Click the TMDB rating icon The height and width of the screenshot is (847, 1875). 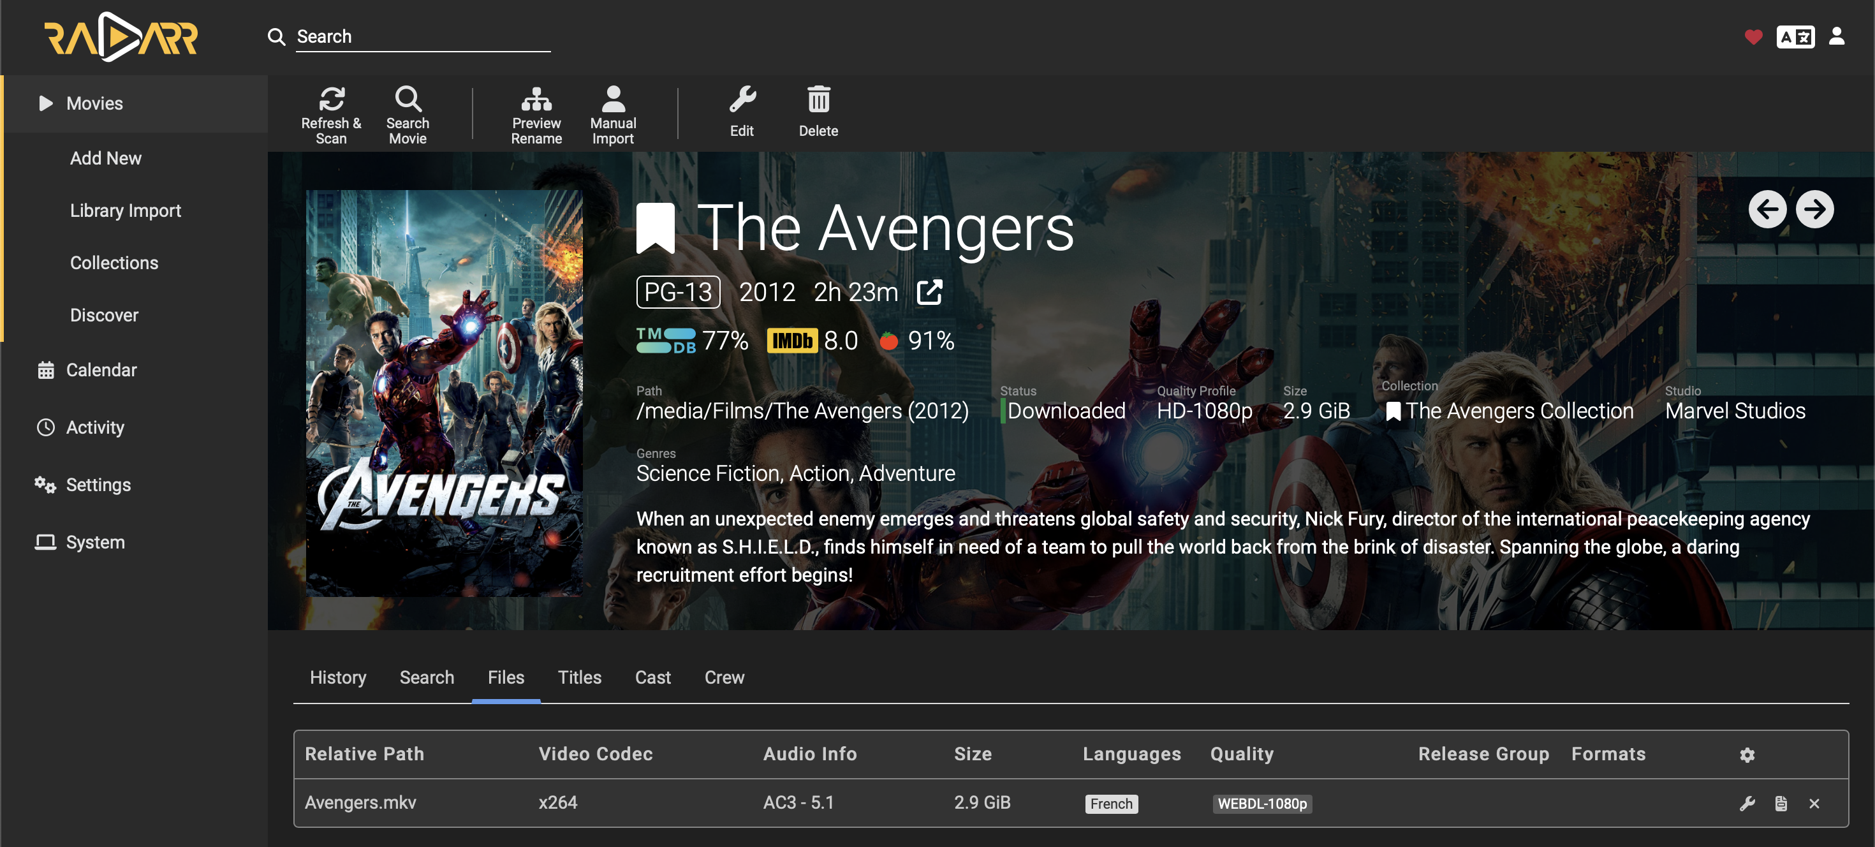pos(665,341)
